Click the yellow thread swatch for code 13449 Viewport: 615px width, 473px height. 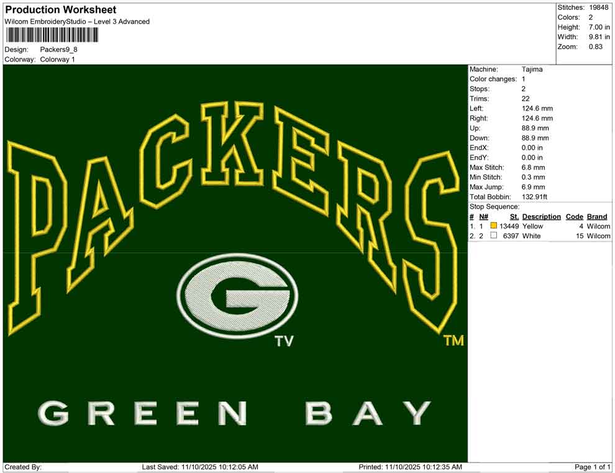494,226
